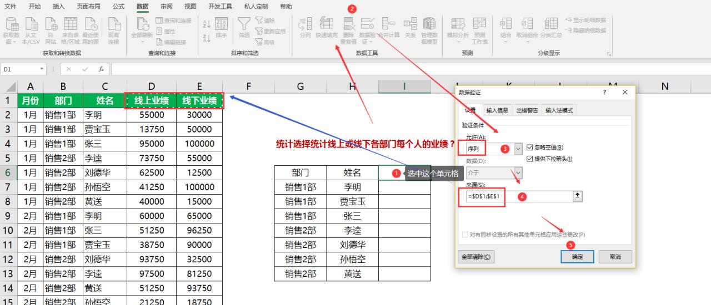
Task: Click 数据验证 data validation icon
Action: tap(367, 30)
